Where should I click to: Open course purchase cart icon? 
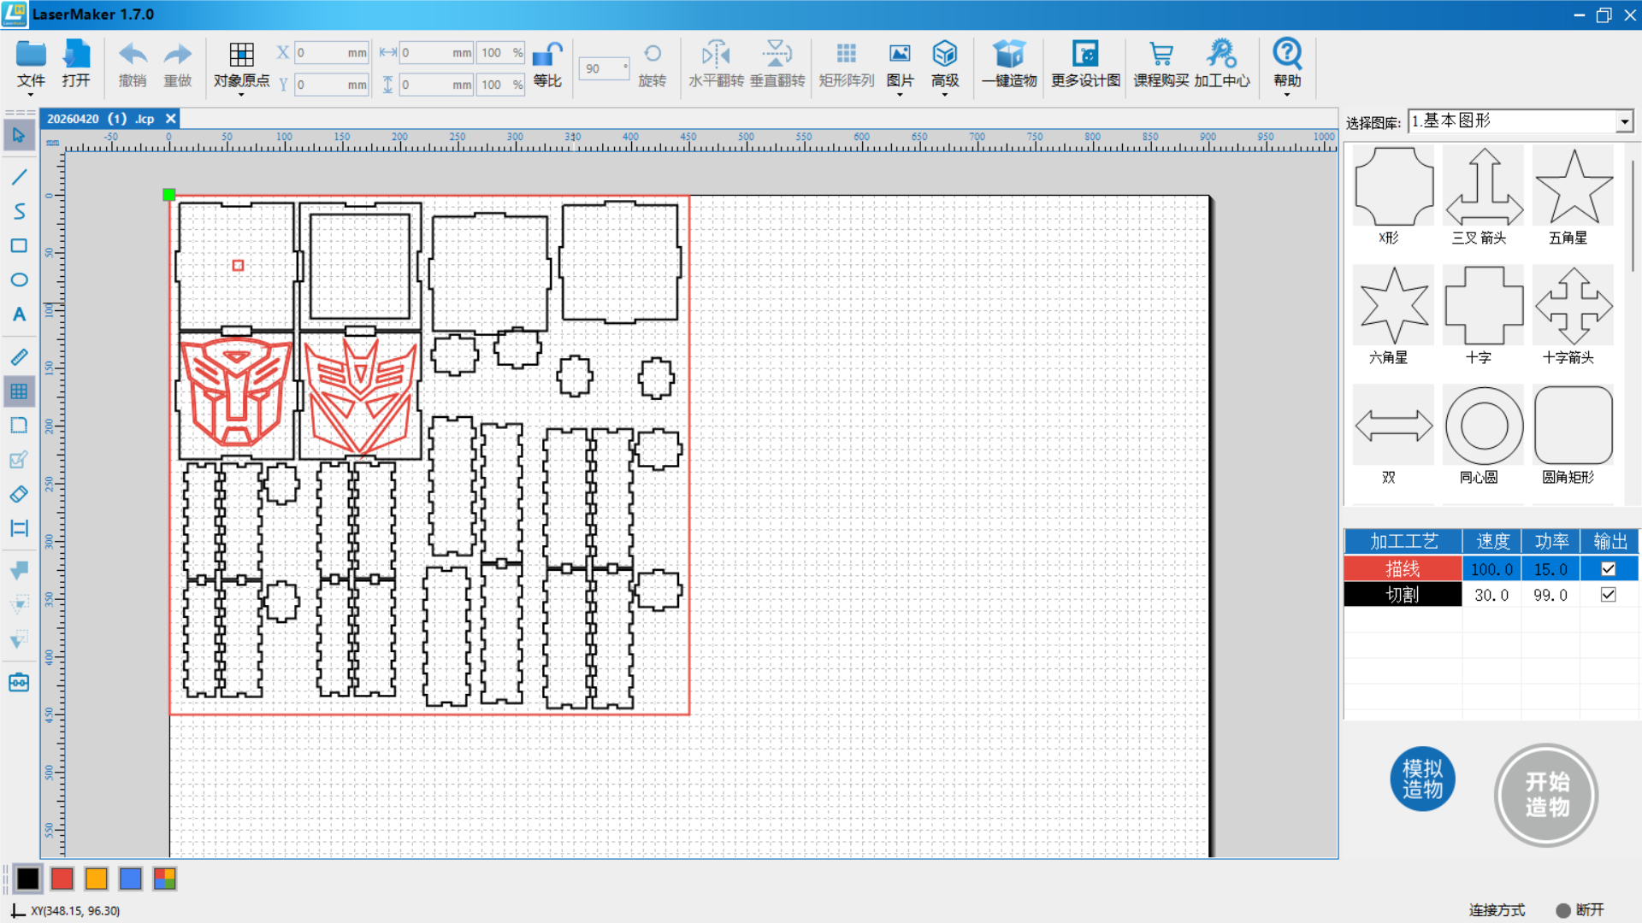pos(1161,54)
